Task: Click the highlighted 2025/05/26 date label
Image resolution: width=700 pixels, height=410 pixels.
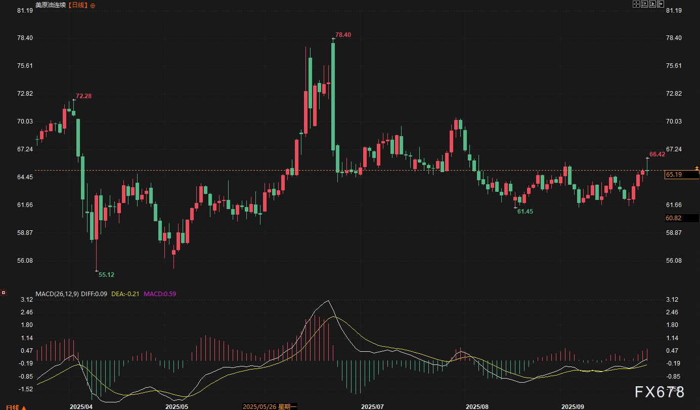Action: click(x=270, y=406)
